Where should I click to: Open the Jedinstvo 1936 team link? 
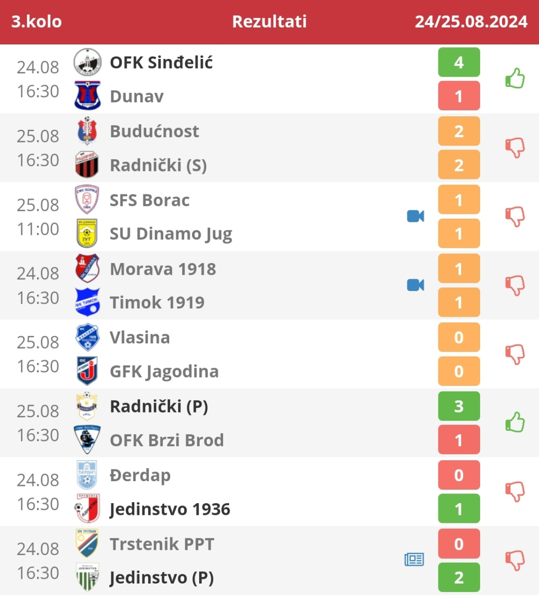(170, 509)
